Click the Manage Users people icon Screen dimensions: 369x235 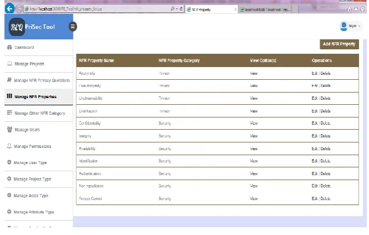pos(9,130)
